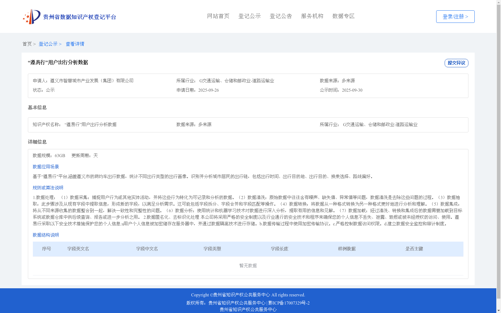Click the 查看详情 breadcrumb
This screenshot has width=501, height=313.
click(x=75, y=44)
